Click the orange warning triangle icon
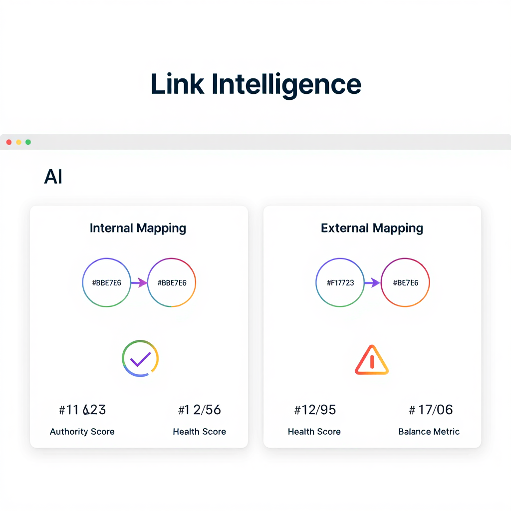 pyautogui.click(x=372, y=359)
